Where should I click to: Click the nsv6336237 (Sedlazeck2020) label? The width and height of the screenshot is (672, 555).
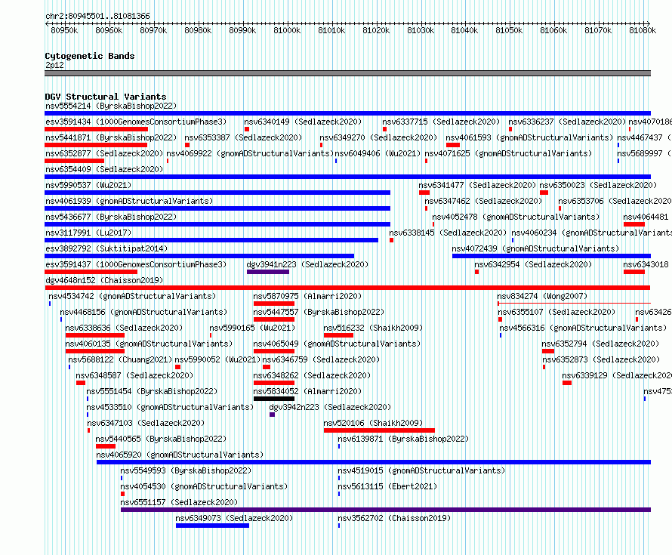pos(567,122)
